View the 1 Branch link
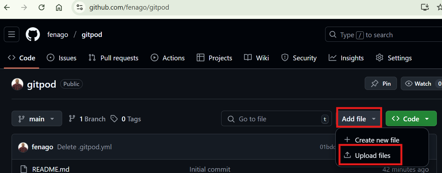The height and width of the screenshot is (173, 442). click(x=87, y=119)
